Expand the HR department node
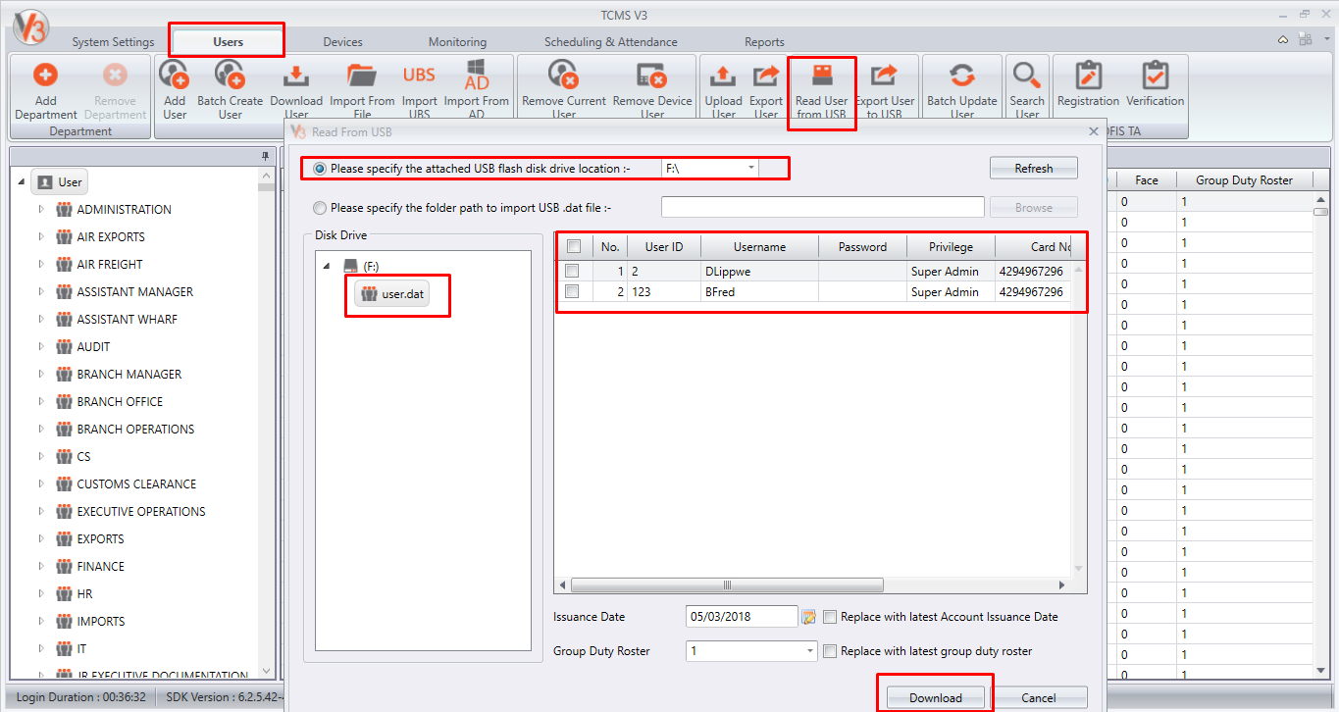Screen dimensions: 1339x712 (x=41, y=593)
